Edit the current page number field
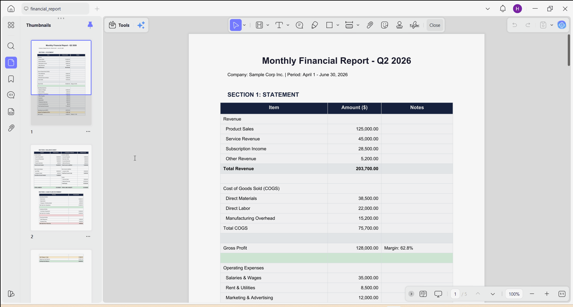573x307 pixels. (x=455, y=294)
